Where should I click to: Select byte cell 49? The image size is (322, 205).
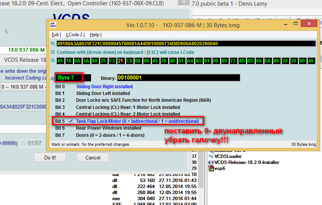[x=60, y=61]
